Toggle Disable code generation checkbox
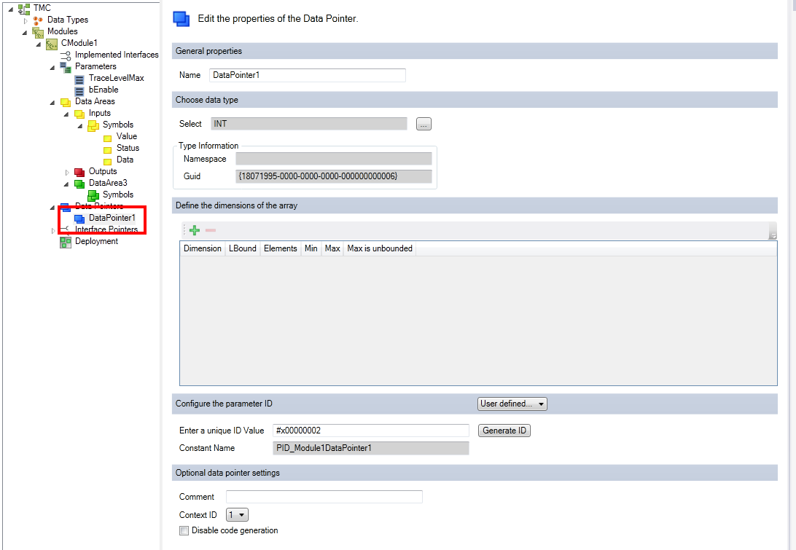The width and height of the screenshot is (796, 550). coord(184,531)
